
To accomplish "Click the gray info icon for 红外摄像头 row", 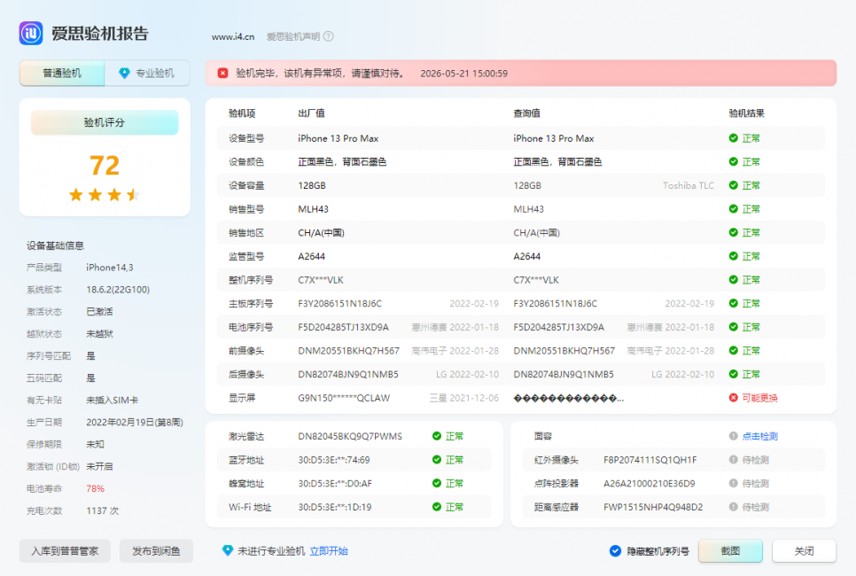I will [733, 460].
